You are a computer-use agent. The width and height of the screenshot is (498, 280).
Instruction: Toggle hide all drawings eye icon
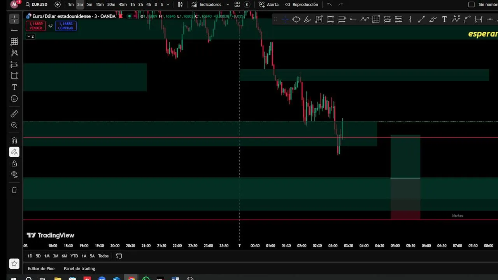pos(14,175)
